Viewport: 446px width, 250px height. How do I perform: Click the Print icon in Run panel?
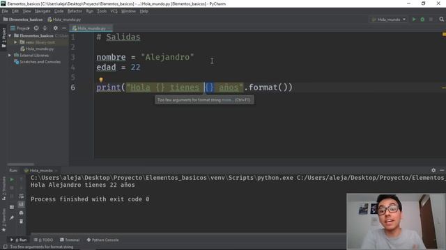[x=22, y=212]
